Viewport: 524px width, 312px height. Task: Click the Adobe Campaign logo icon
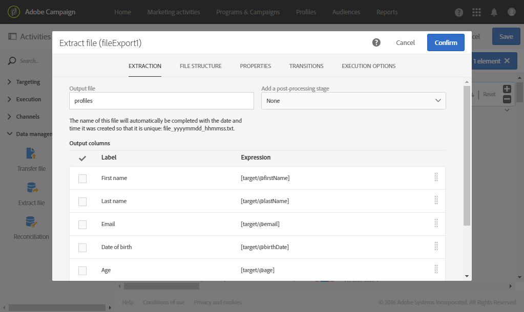click(13, 12)
